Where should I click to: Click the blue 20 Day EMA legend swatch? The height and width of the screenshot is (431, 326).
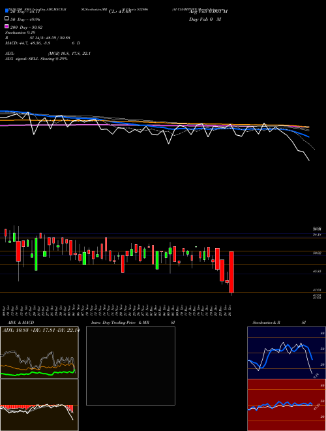pyautogui.click(x=7, y=10)
